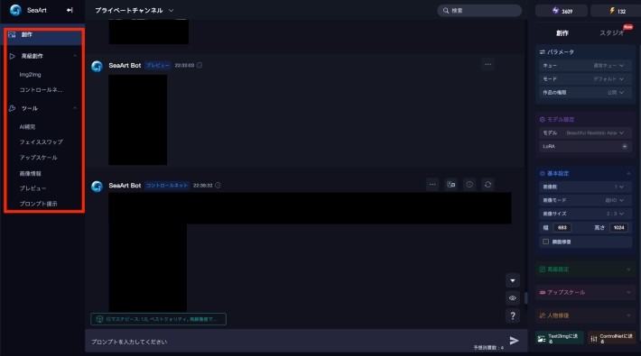The width and height of the screenshot is (641, 356).
Task: Click the purple stamina bolt icon 3609
Action: click(x=555, y=11)
